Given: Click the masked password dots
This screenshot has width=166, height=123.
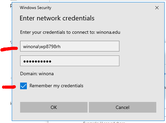Looking at the screenshot, I should point(37,61).
